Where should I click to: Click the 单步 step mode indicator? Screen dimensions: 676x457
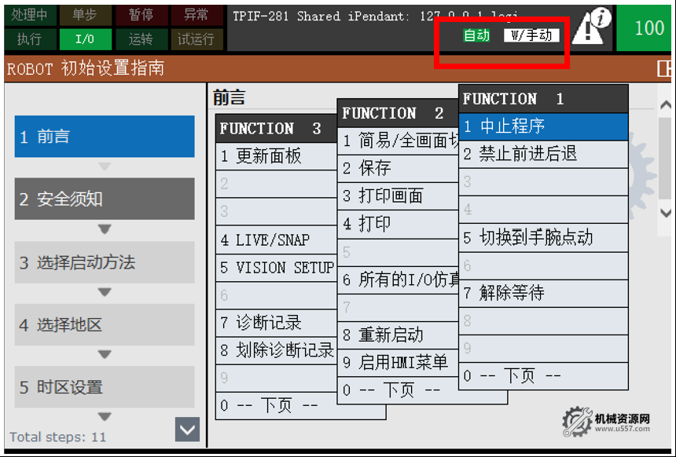tap(86, 14)
